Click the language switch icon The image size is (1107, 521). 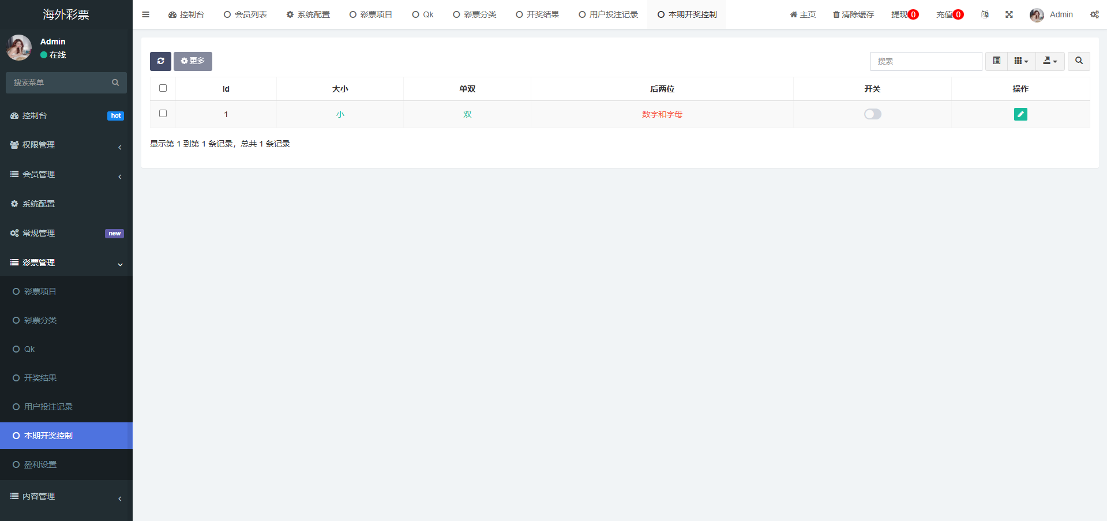click(985, 14)
